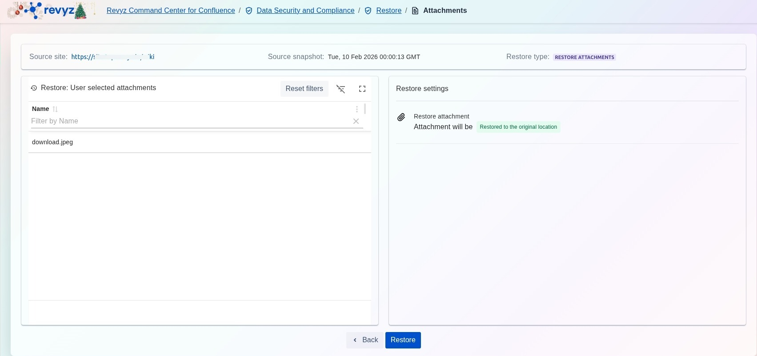Screen dimensions: 757x356
Task: Click the Back button
Action: coord(365,340)
